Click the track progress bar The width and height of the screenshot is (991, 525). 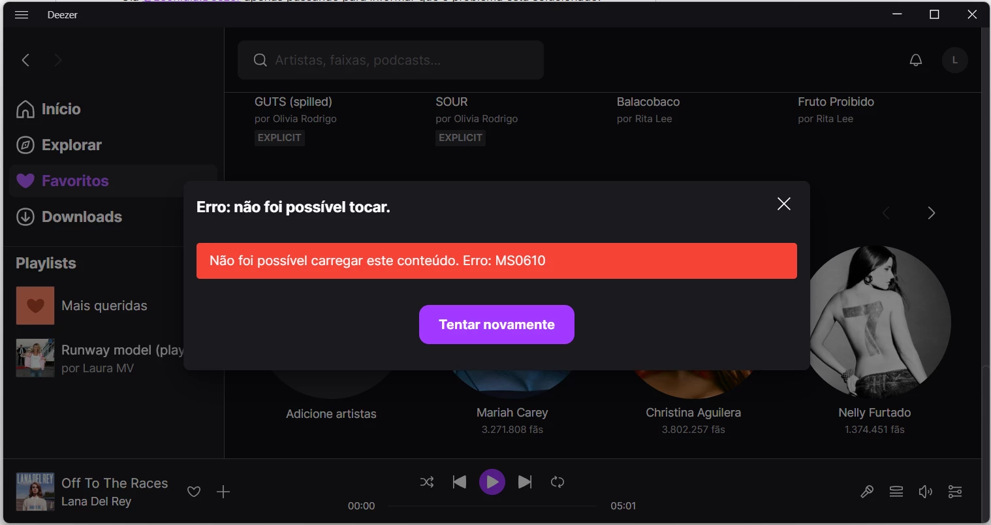492,506
